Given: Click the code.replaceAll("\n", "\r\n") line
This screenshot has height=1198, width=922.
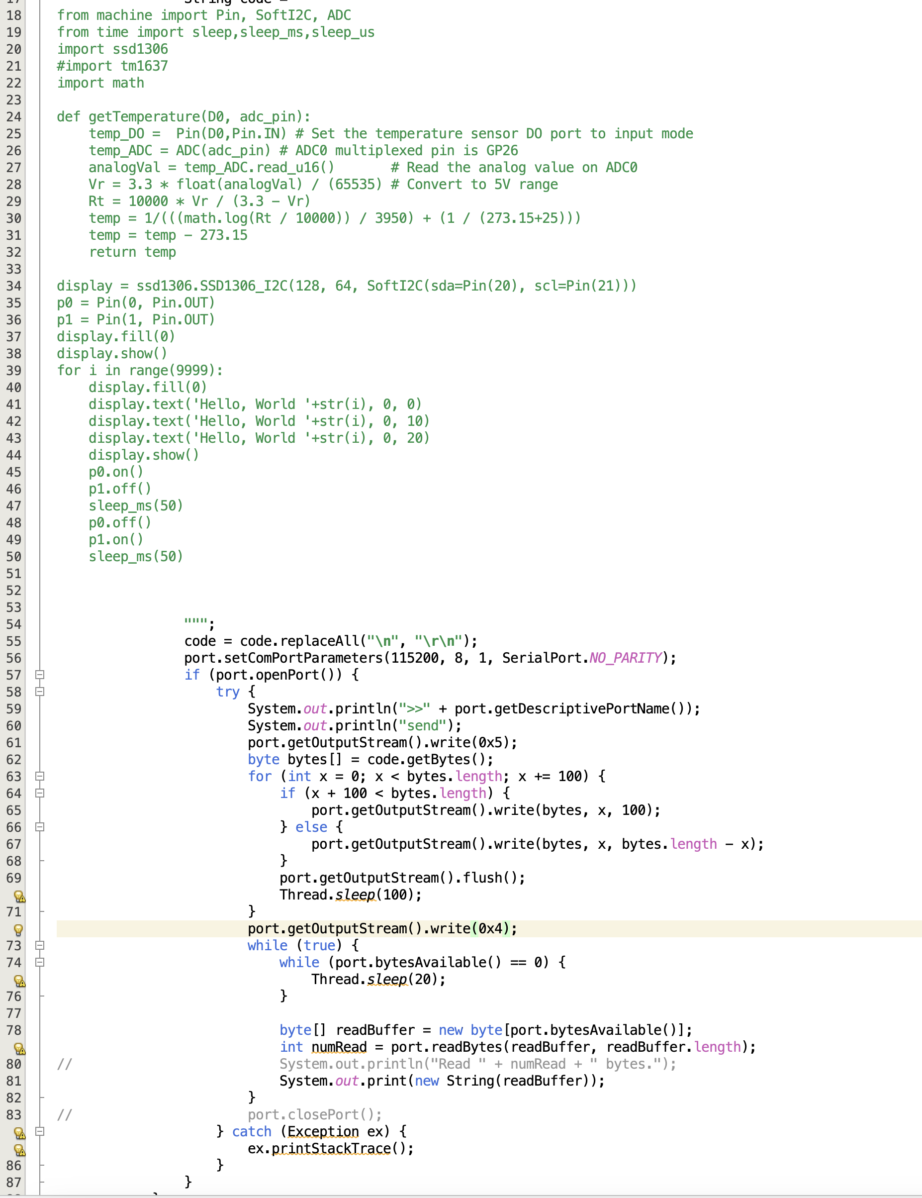Looking at the screenshot, I should 331,641.
